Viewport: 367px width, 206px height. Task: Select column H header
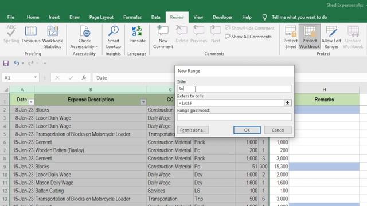[324, 89]
